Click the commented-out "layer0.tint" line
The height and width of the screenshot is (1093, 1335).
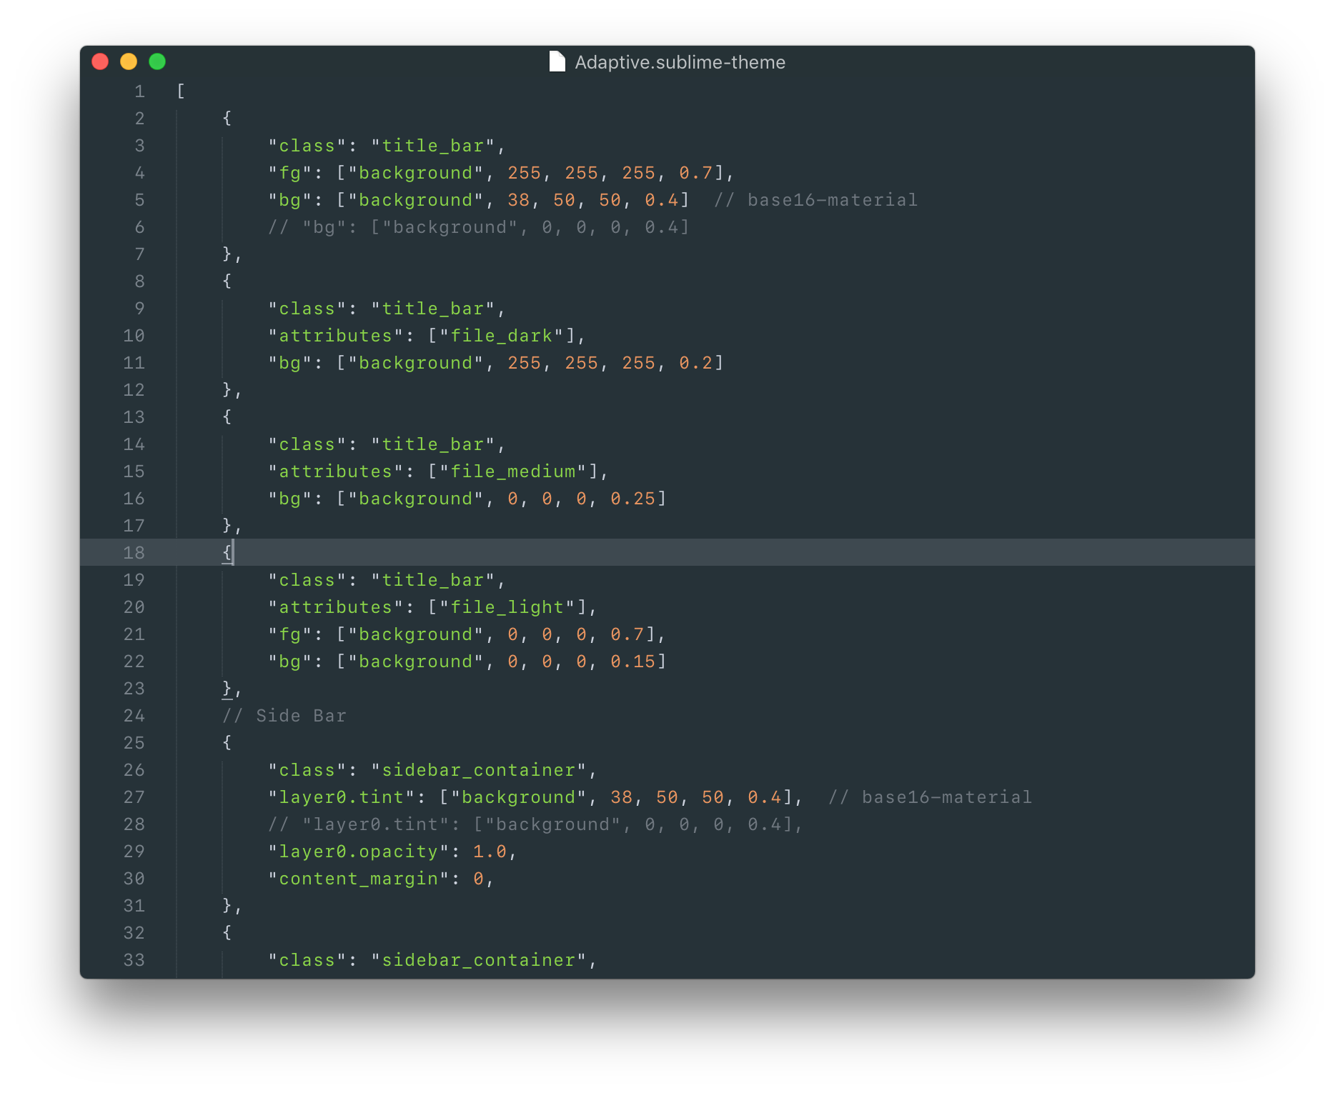point(536,824)
